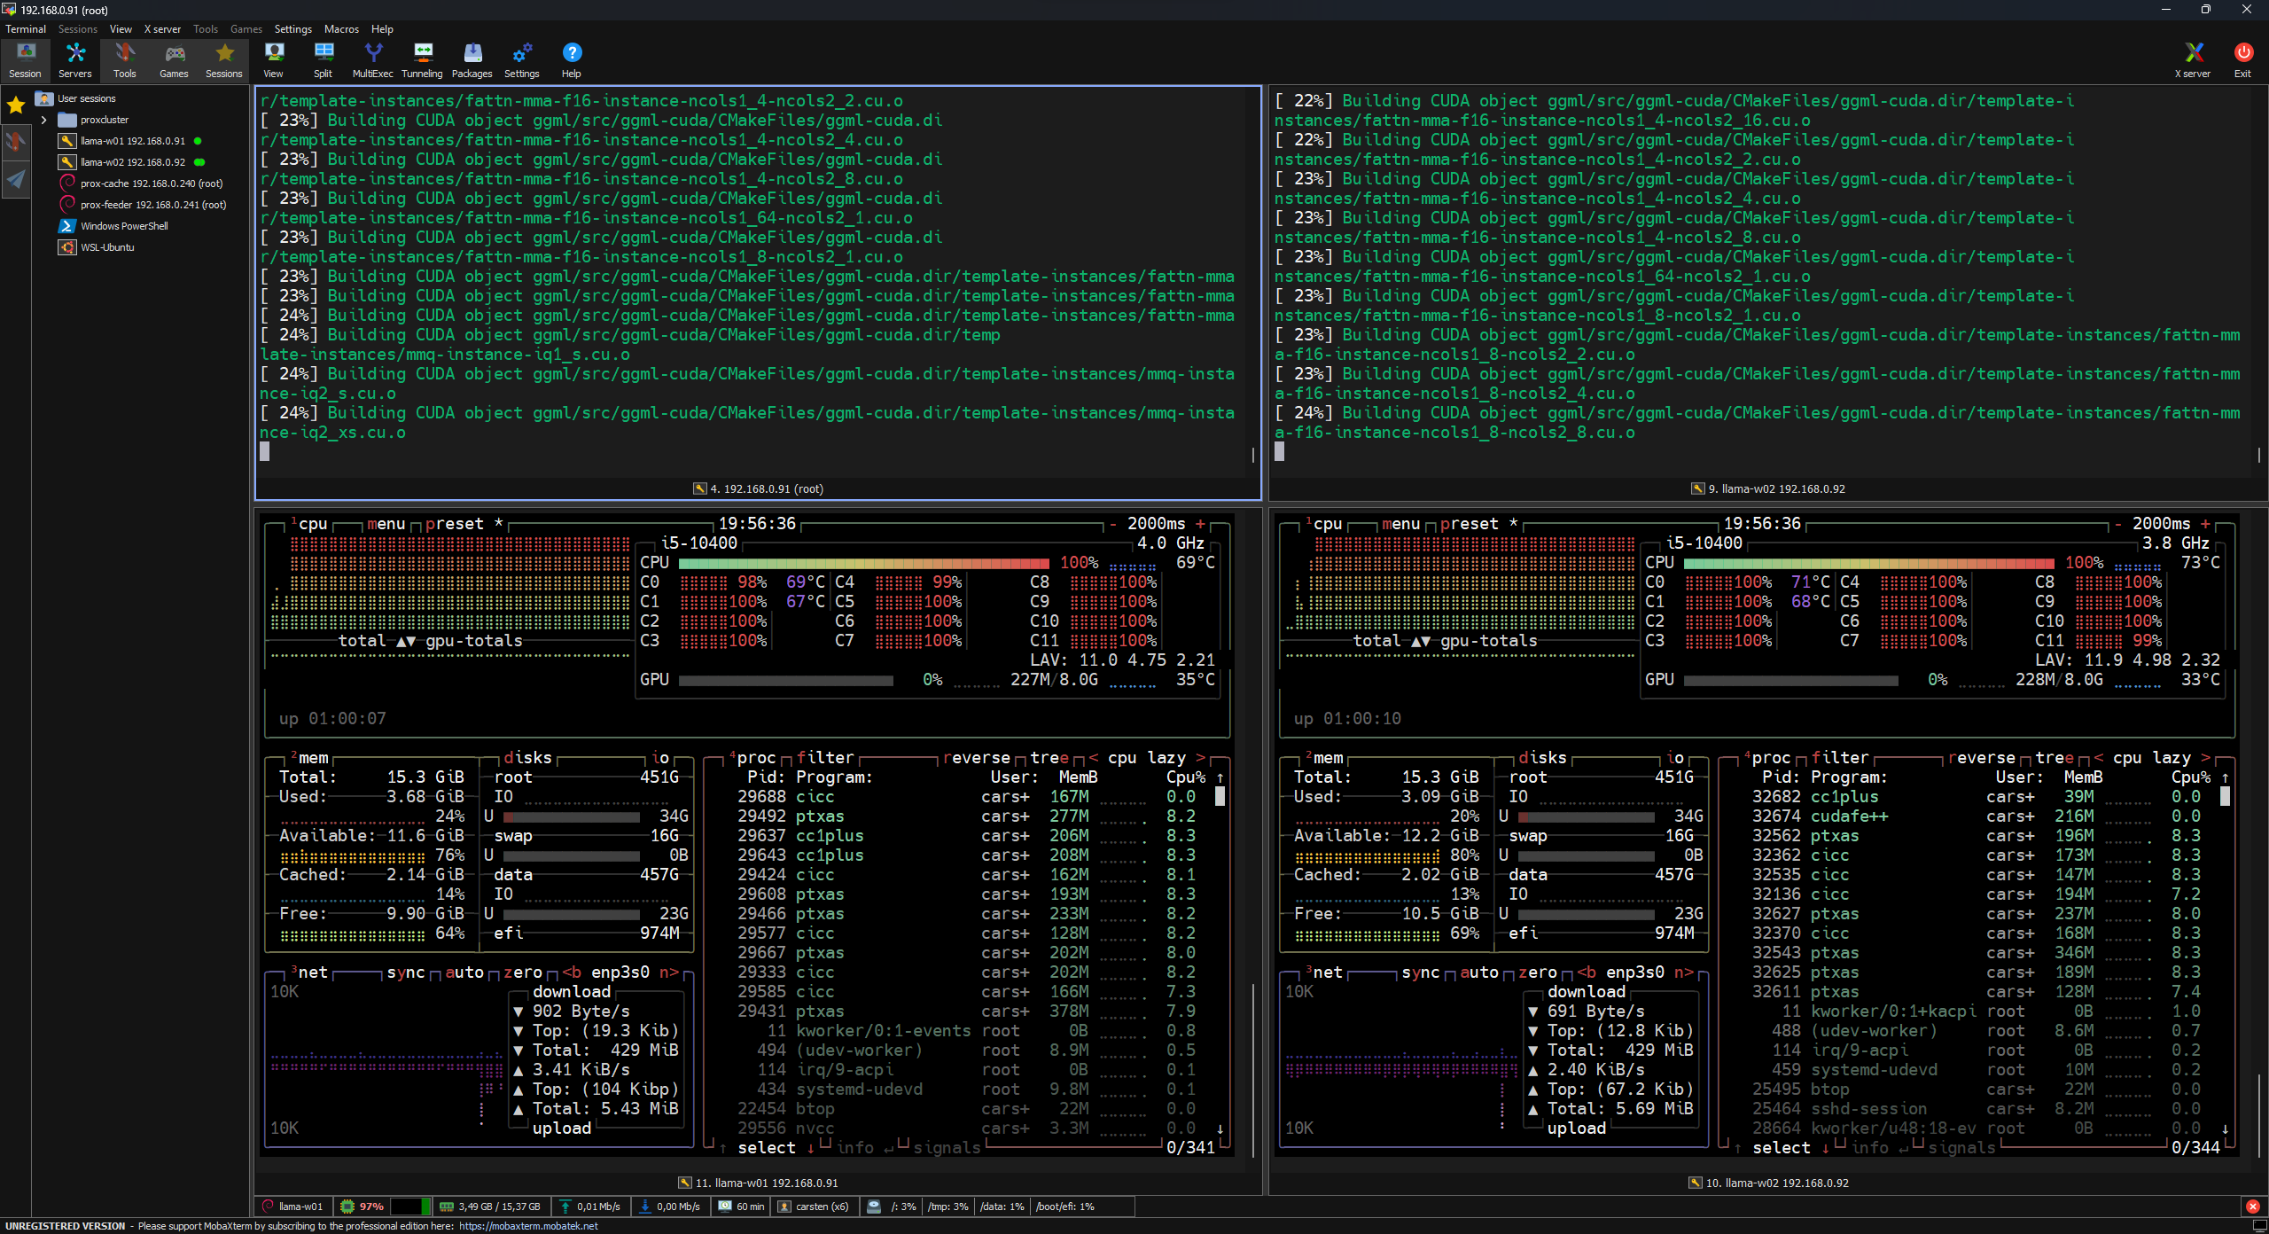Toggle tree view in llama-w02 btop proc
This screenshot has width=2269, height=1234.
click(2055, 758)
